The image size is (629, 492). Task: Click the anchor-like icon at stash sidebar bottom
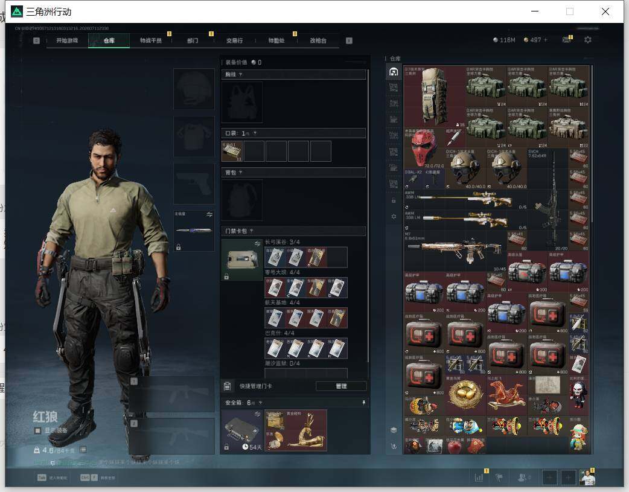coord(394,446)
